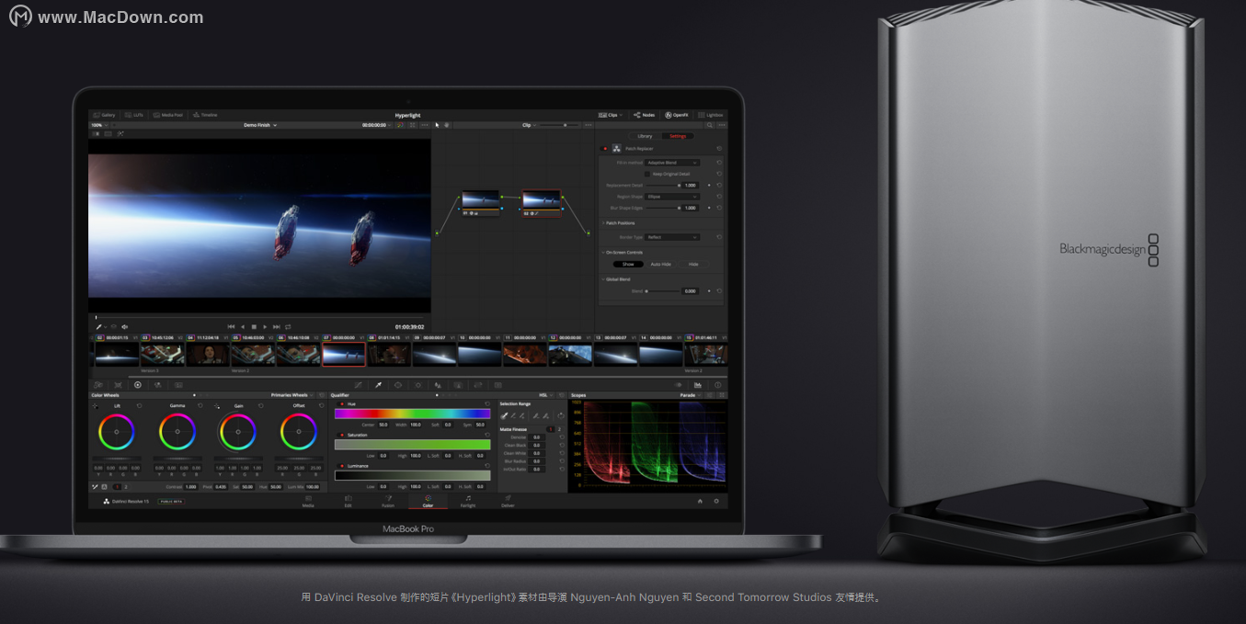Click the Contrast value field

coord(190,486)
